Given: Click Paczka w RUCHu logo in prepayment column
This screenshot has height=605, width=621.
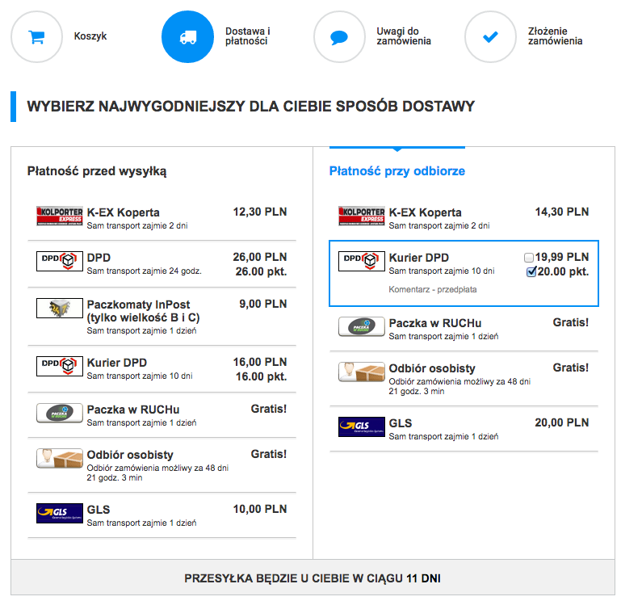Looking at the screenshot, I should pyautogui.click(x=60, y=414).
